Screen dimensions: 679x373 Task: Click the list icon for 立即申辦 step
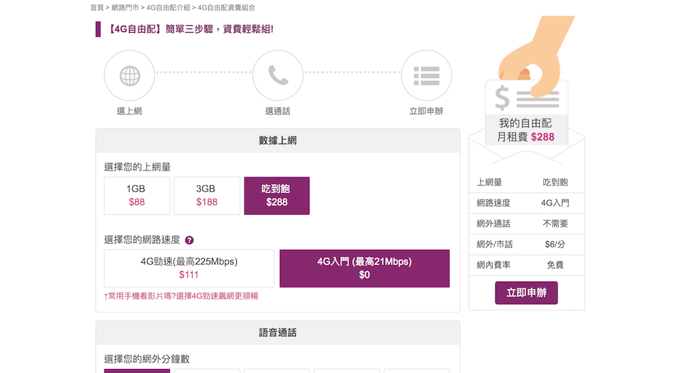pos(426,75)
